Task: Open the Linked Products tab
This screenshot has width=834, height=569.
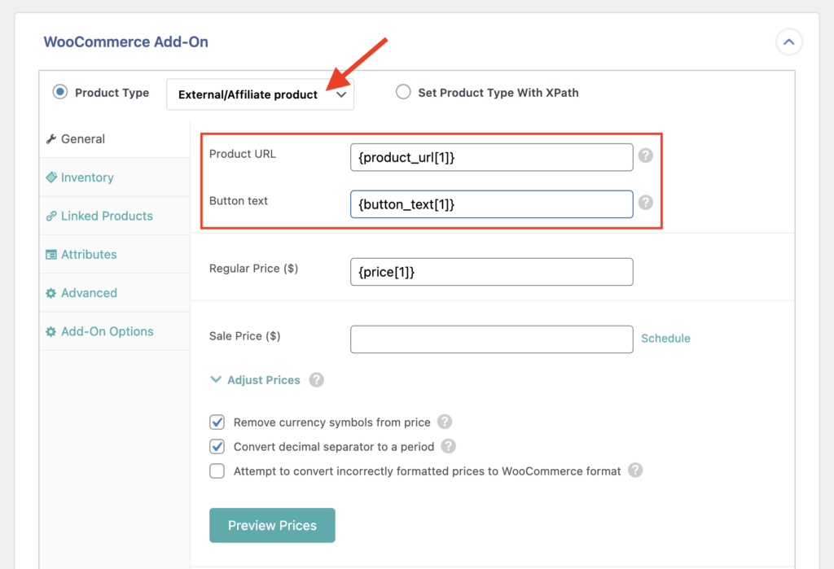Action: (x=106, y=215)
